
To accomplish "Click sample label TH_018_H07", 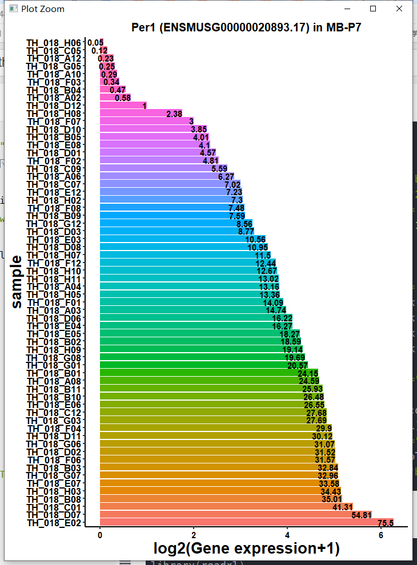I will [54, 256].
